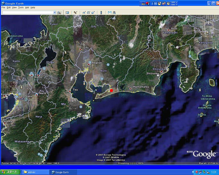Click the input mode 'A' in language bar
Viewport: 219px width, 175px height.
click(x=152, y=4)
